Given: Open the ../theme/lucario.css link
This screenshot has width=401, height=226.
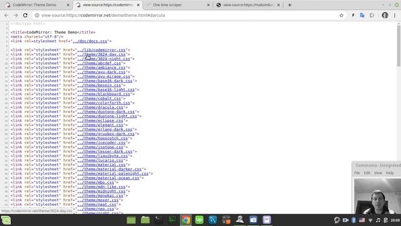Looking at the screenshot, I should 100,160.
